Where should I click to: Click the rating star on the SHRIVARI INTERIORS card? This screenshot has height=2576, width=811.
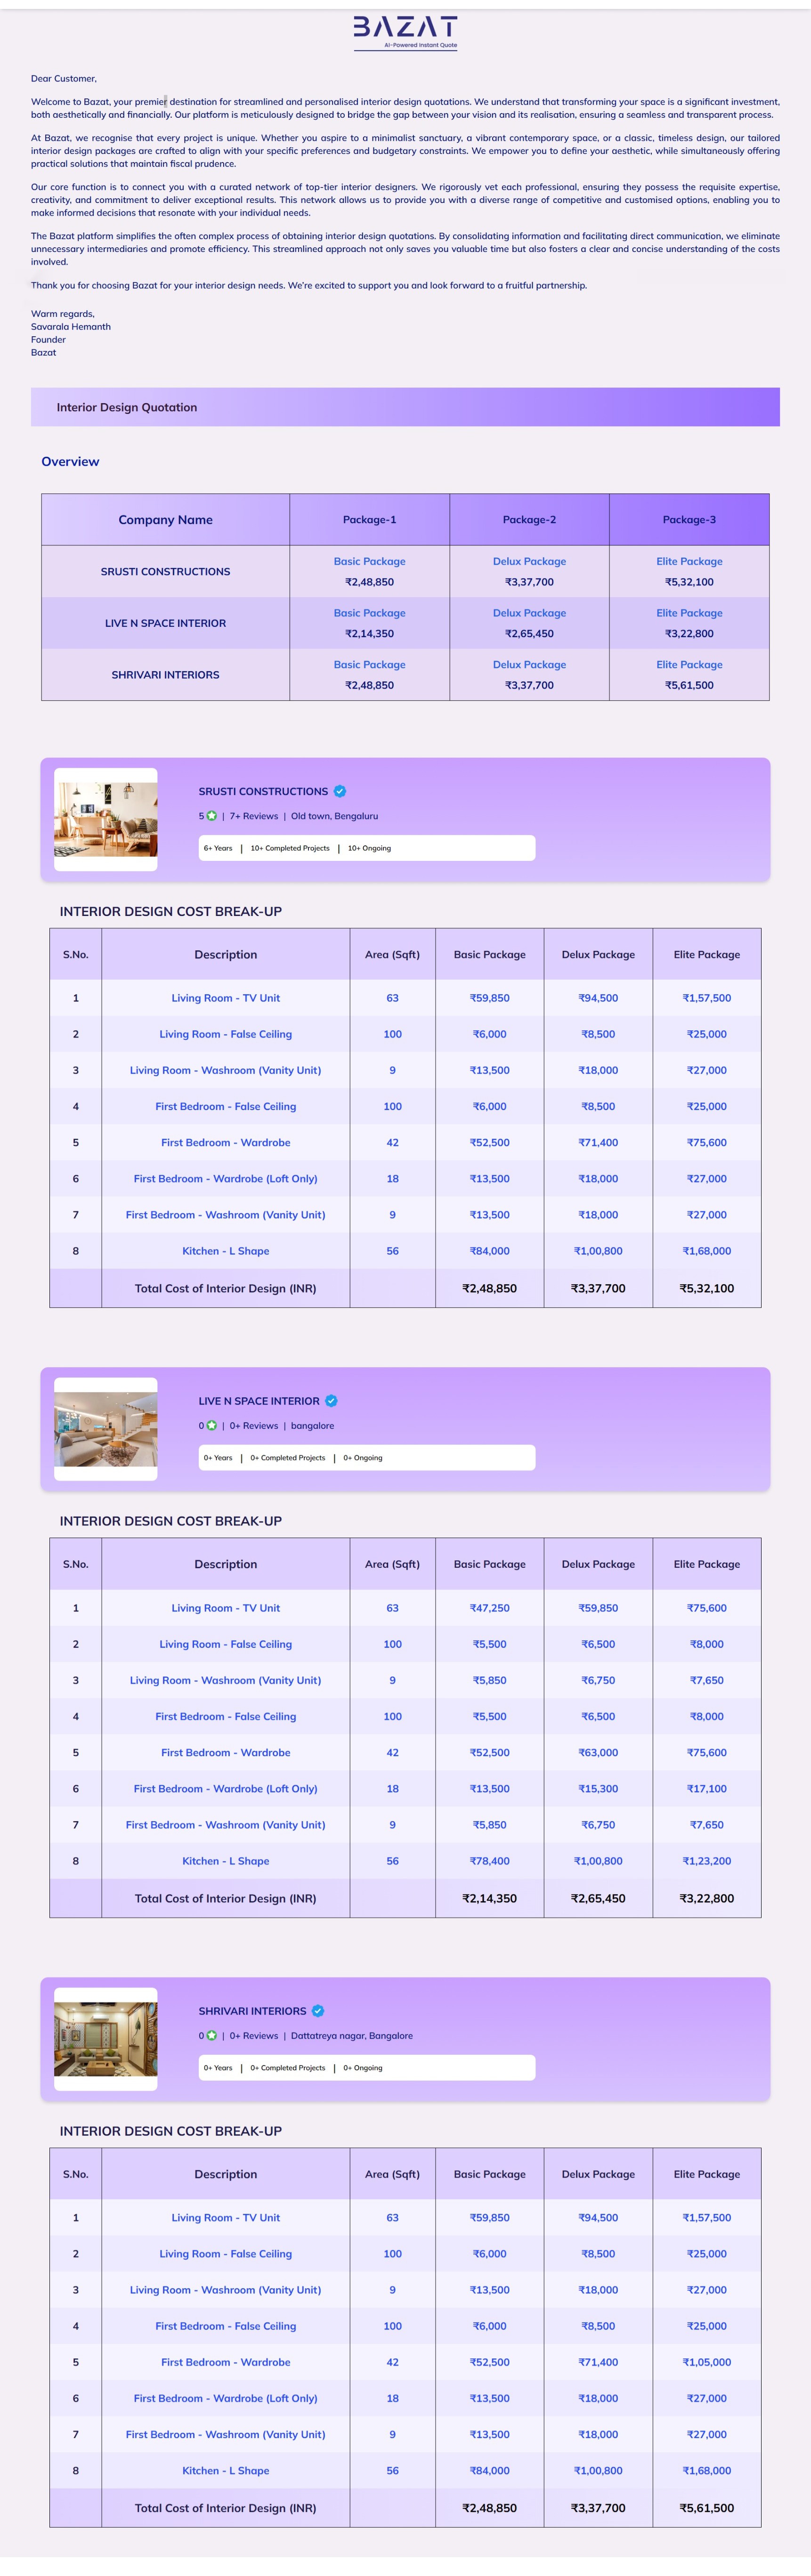(212, 2036)
